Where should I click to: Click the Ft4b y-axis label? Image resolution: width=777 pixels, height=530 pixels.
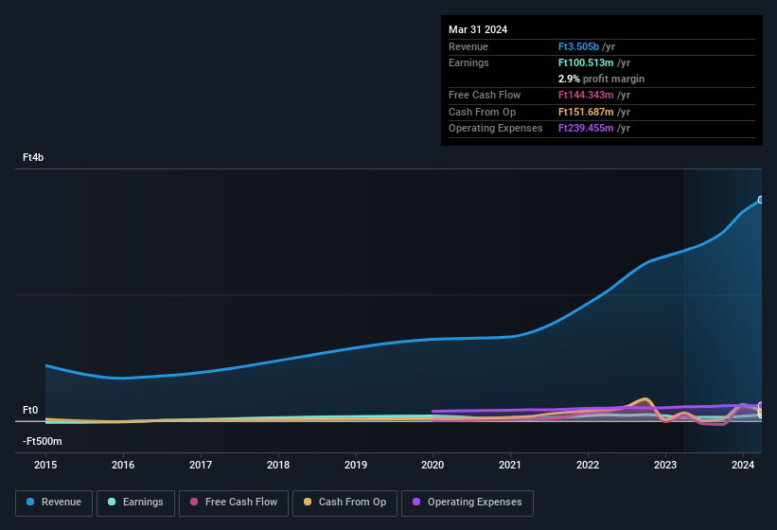pyautogui.click(x=33, y=157)
